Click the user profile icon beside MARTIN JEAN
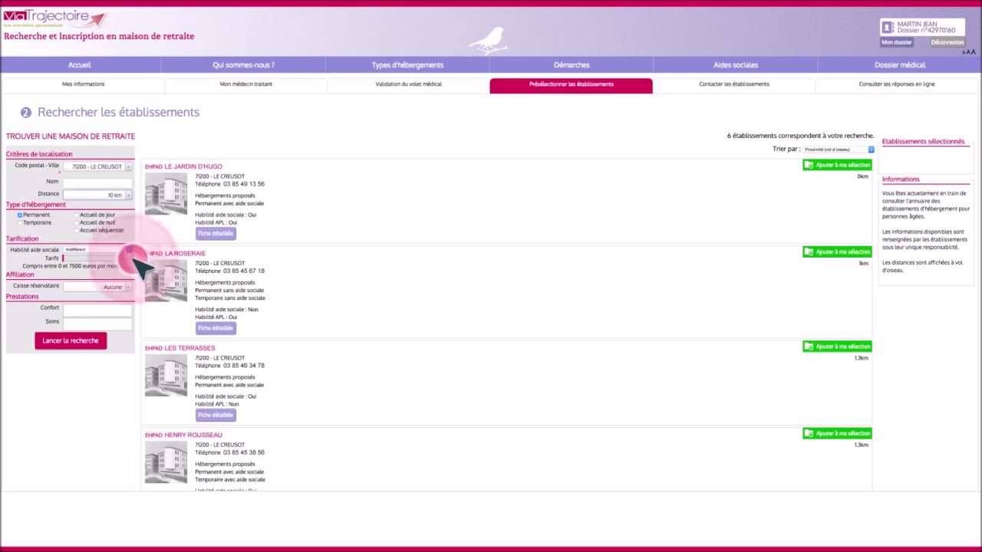Image resolution: width=982 pixels, height=552 pixels. click(x=888, y=27)
